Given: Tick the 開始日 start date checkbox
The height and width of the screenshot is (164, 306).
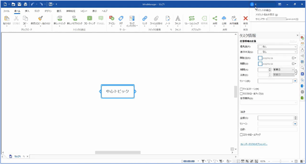Looking at the screenshot, I should [x=260, y=58].
